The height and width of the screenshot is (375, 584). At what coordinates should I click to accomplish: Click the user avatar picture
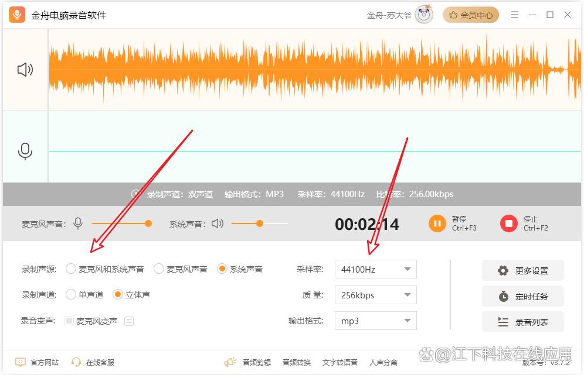[x=423, y=15]
